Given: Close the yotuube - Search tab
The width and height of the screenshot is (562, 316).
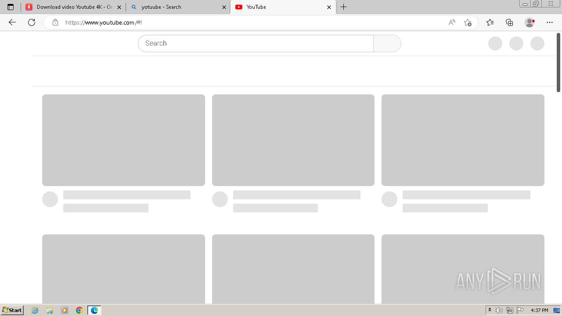Looking at the screenshot, I should pos(224,7).
